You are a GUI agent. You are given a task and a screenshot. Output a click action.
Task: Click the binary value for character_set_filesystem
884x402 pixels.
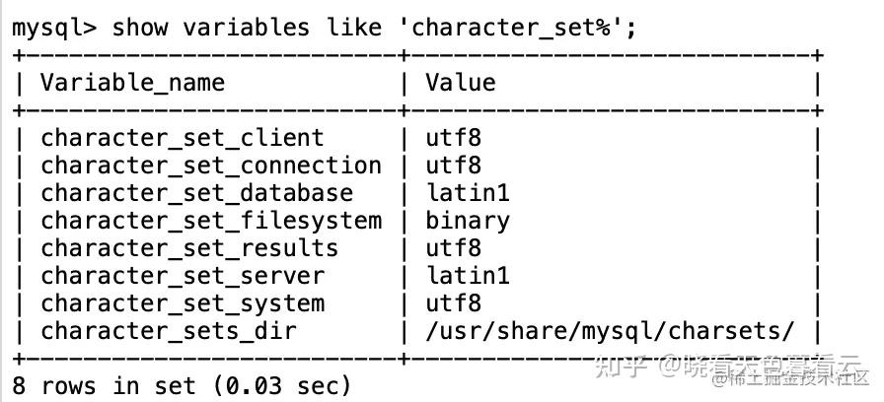(468, 222)
